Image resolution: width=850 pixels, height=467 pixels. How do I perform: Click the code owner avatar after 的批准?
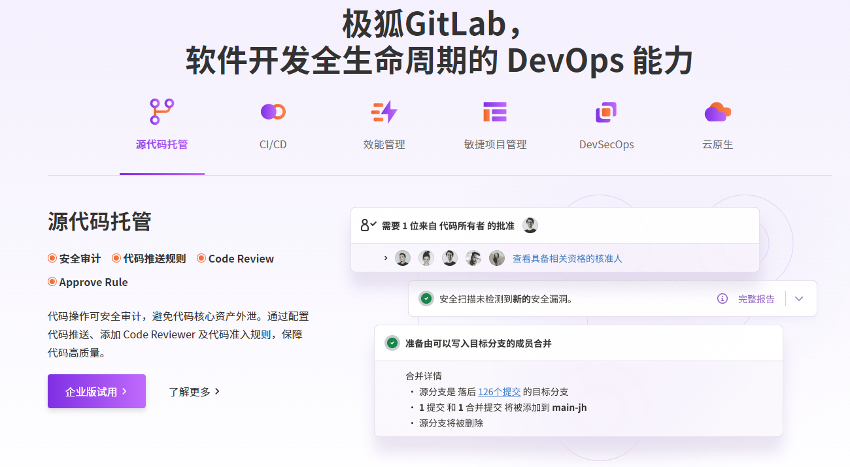[x=530, y=225]
